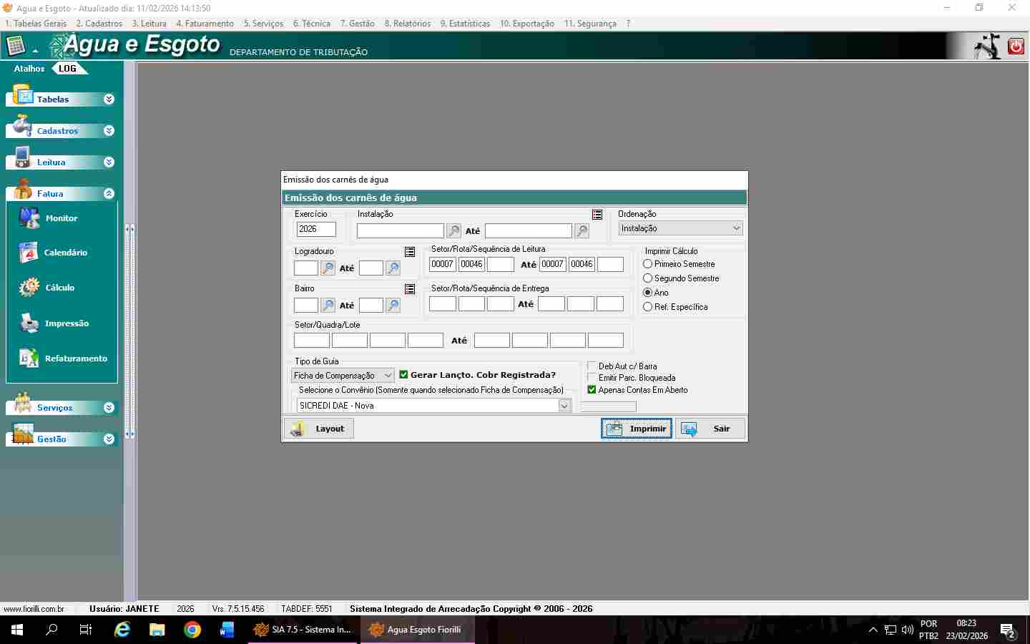Viewport: 1030px width, 644px height.
Task: Open the Calendário sidebar icon
Action: click(x=29, y=253)
